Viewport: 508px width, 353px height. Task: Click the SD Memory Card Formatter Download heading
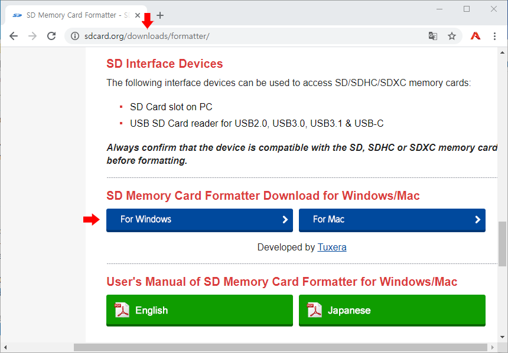pyautogui.click(x=263, y=196)
